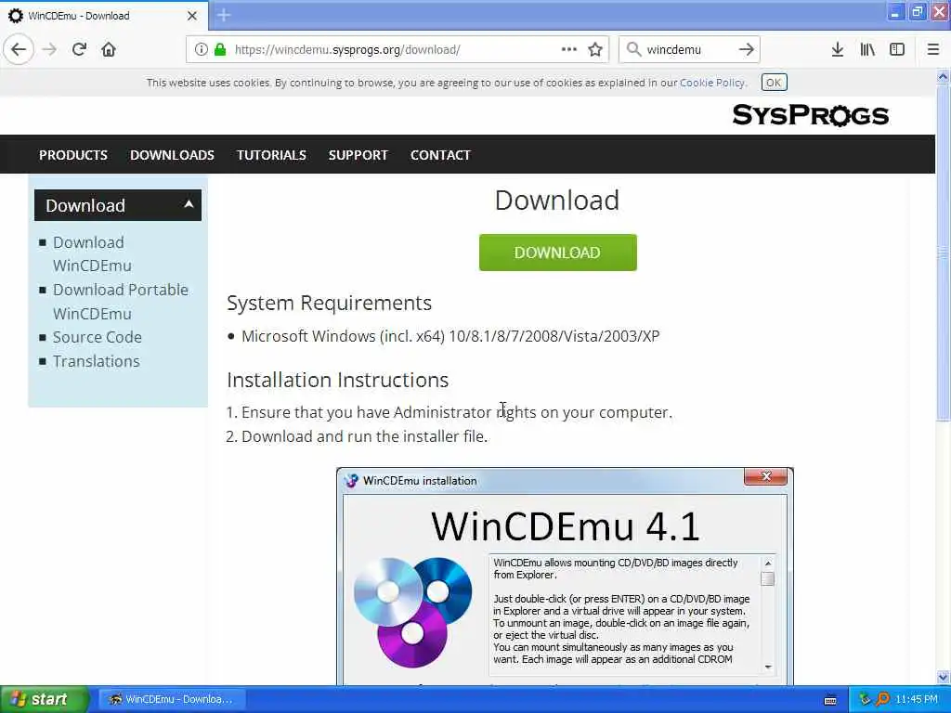Click the first system tray icon
Image resolution: width=951 pixels, height=713 pixels.
(865, 699)
